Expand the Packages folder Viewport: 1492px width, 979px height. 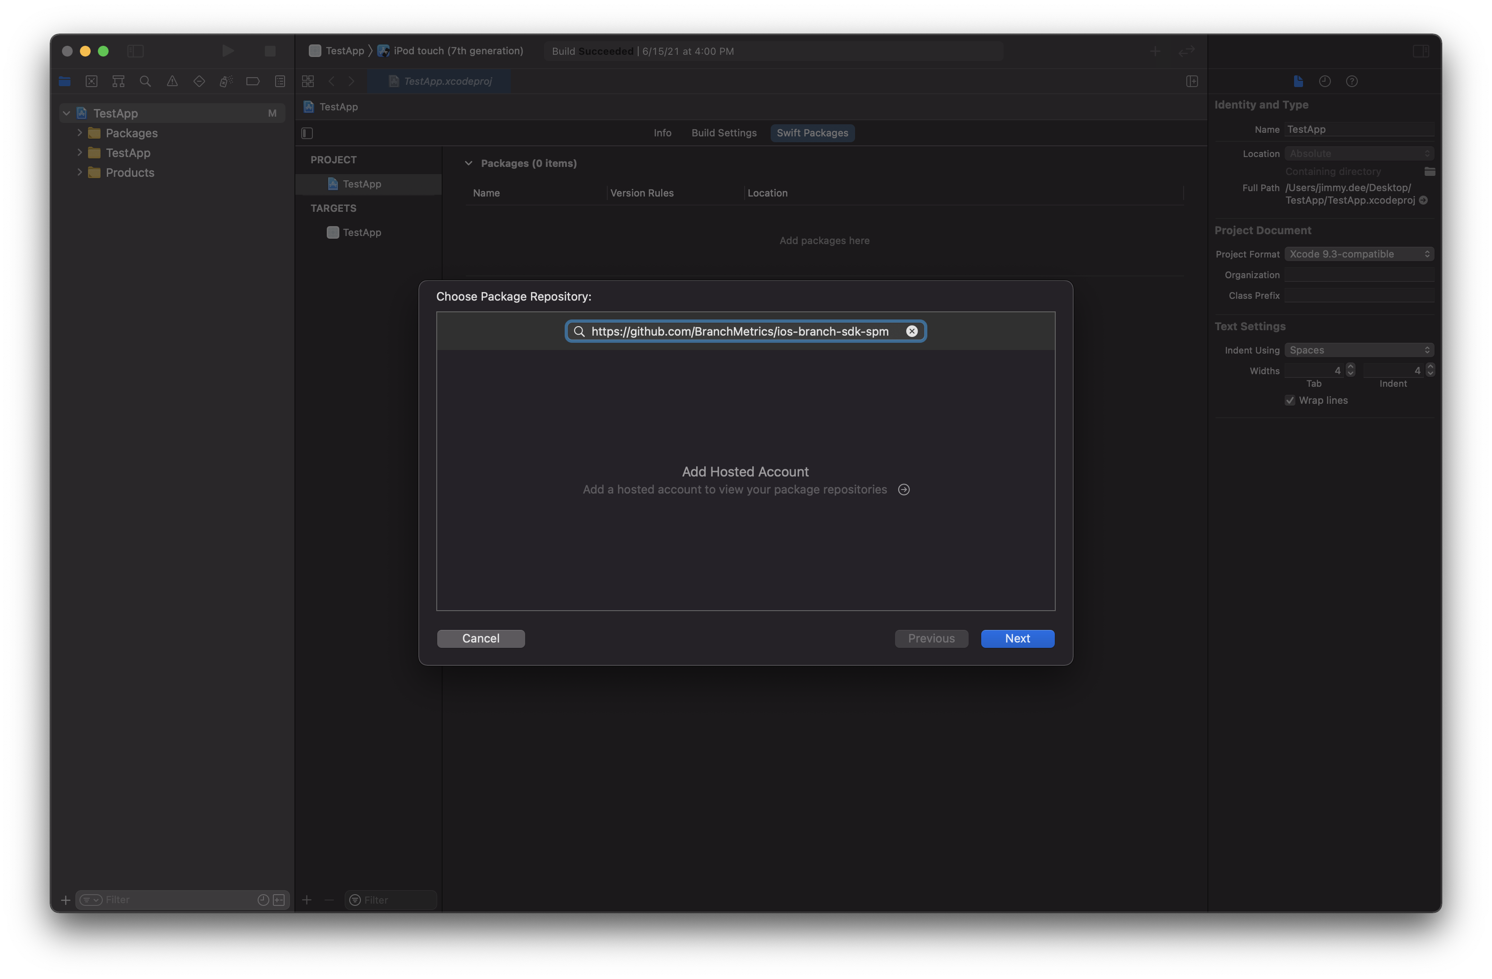pyautogui.click(x=79, y=133)
